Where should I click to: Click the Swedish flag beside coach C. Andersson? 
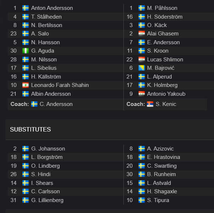tap(34, 104)
